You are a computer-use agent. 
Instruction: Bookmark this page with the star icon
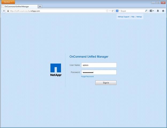107,11
